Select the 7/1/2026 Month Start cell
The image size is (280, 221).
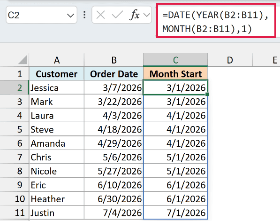175,213
